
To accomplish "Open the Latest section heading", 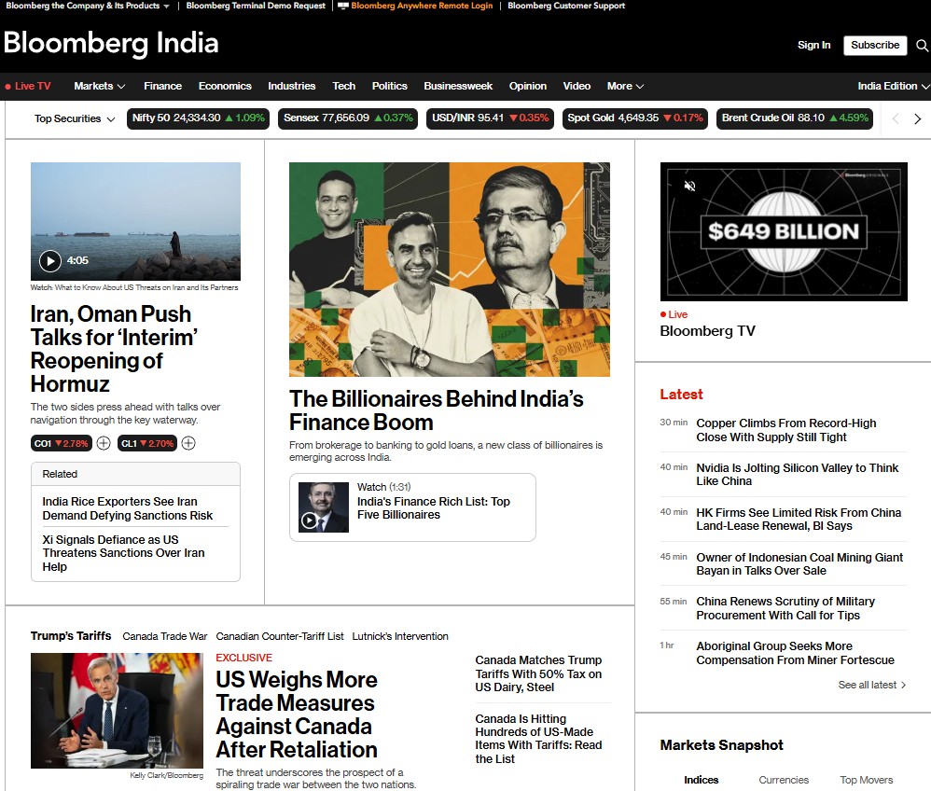I will tap(681, 395).
